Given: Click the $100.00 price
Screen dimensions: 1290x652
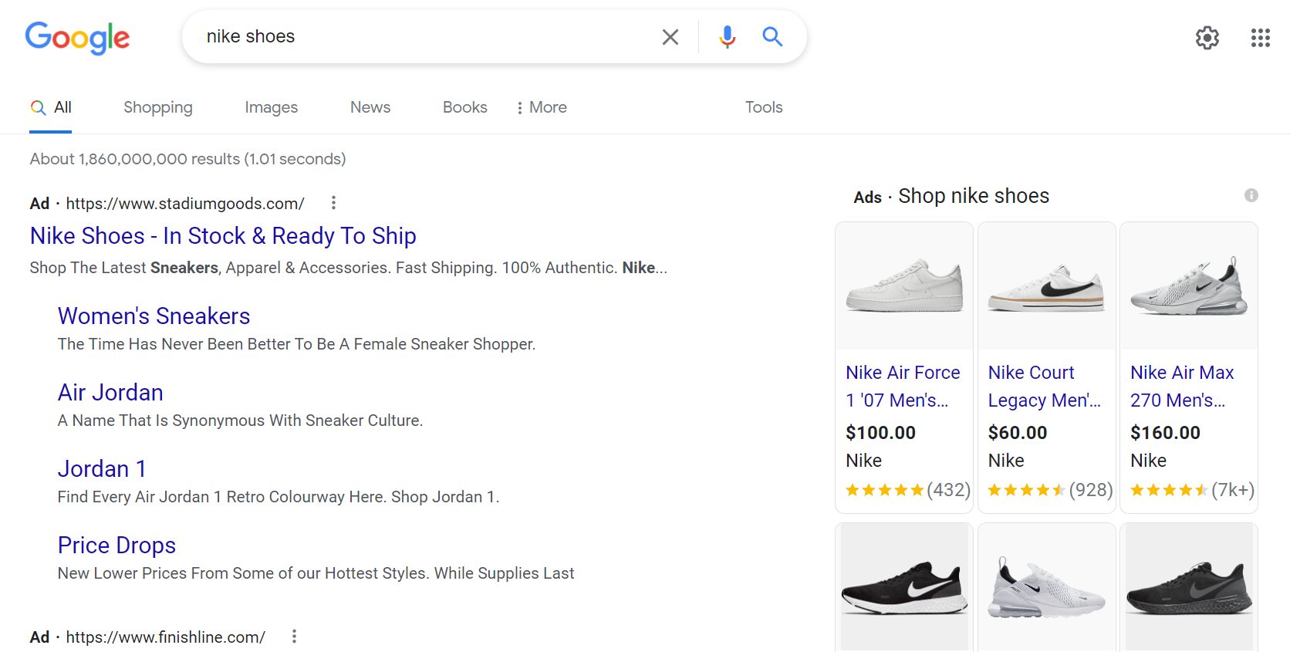Looking at the screenshot, I should [x=880, y=433].
